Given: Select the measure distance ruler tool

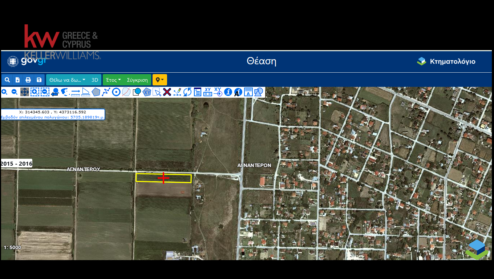Looking at the screenshot, I should 76,92.
